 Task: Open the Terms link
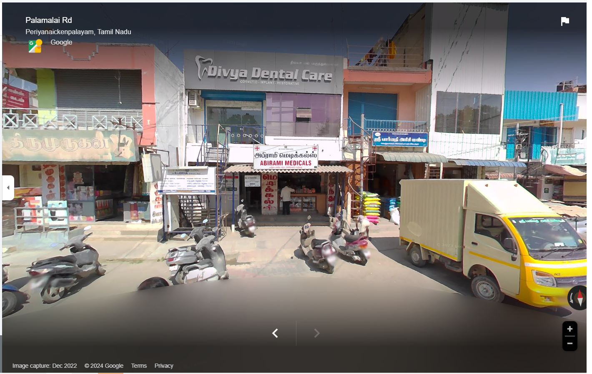coord(139,366)
